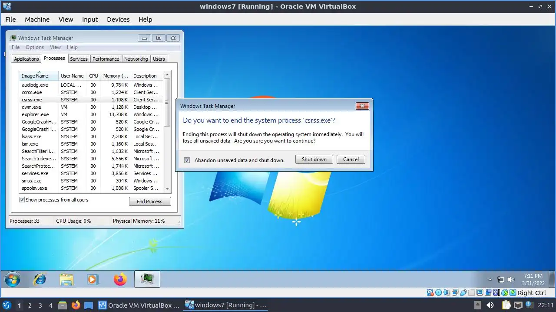The image size is (556, 312).
Task: Open the Windows 7 Start menu orb
Action: (x=12, y=279)
